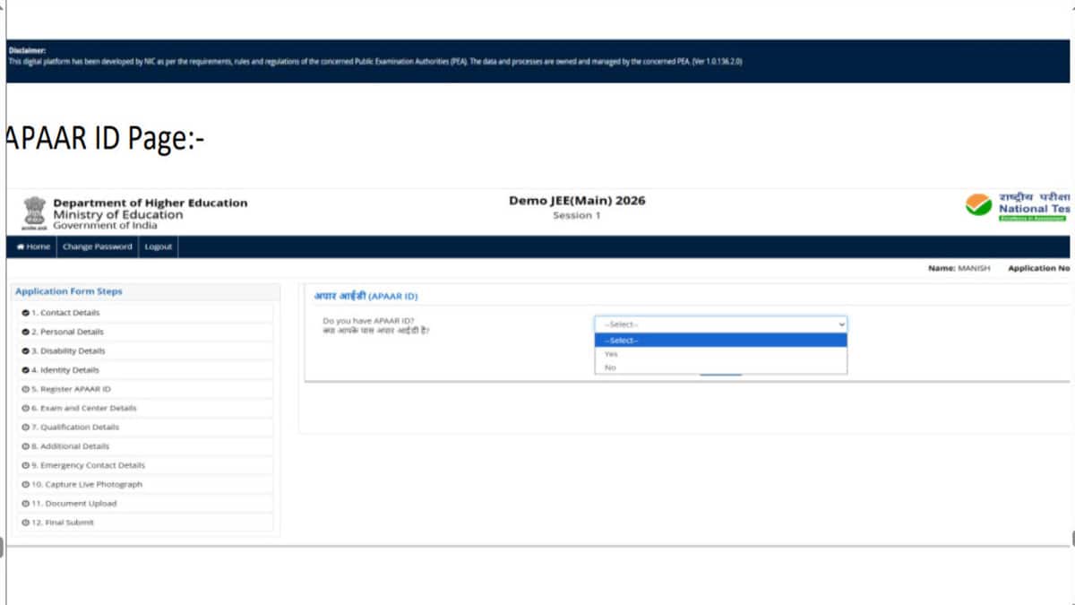1075x605 pixels.
Task: Open the APAAR ID select dropdown
Action: tap(720, 324)
